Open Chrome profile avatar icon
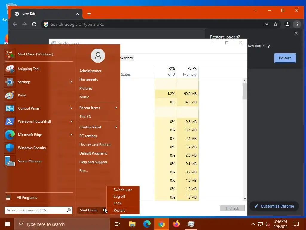306x230 pixels. [287, 24]
